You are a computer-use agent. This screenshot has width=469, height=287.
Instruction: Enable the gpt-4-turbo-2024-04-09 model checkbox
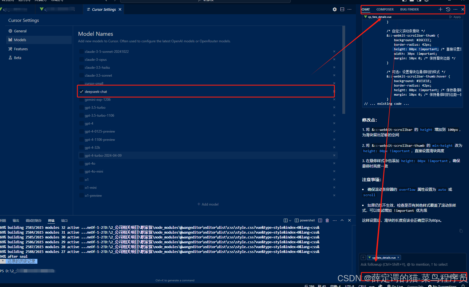pyautogui.click(x=82, y=155)
